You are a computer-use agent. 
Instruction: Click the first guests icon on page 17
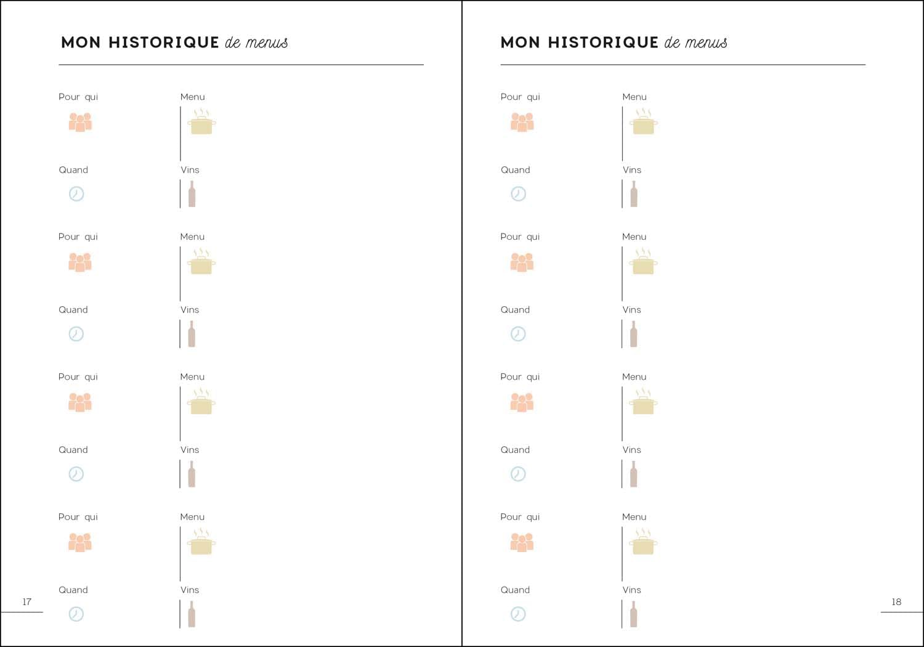(80, 122)
